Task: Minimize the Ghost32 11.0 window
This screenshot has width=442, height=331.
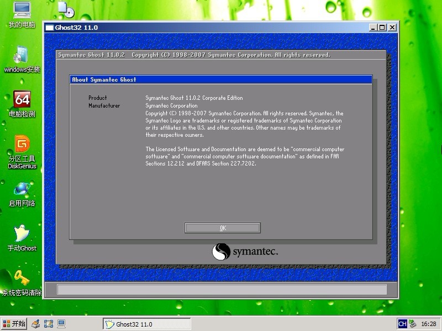Action: [373, 28]
